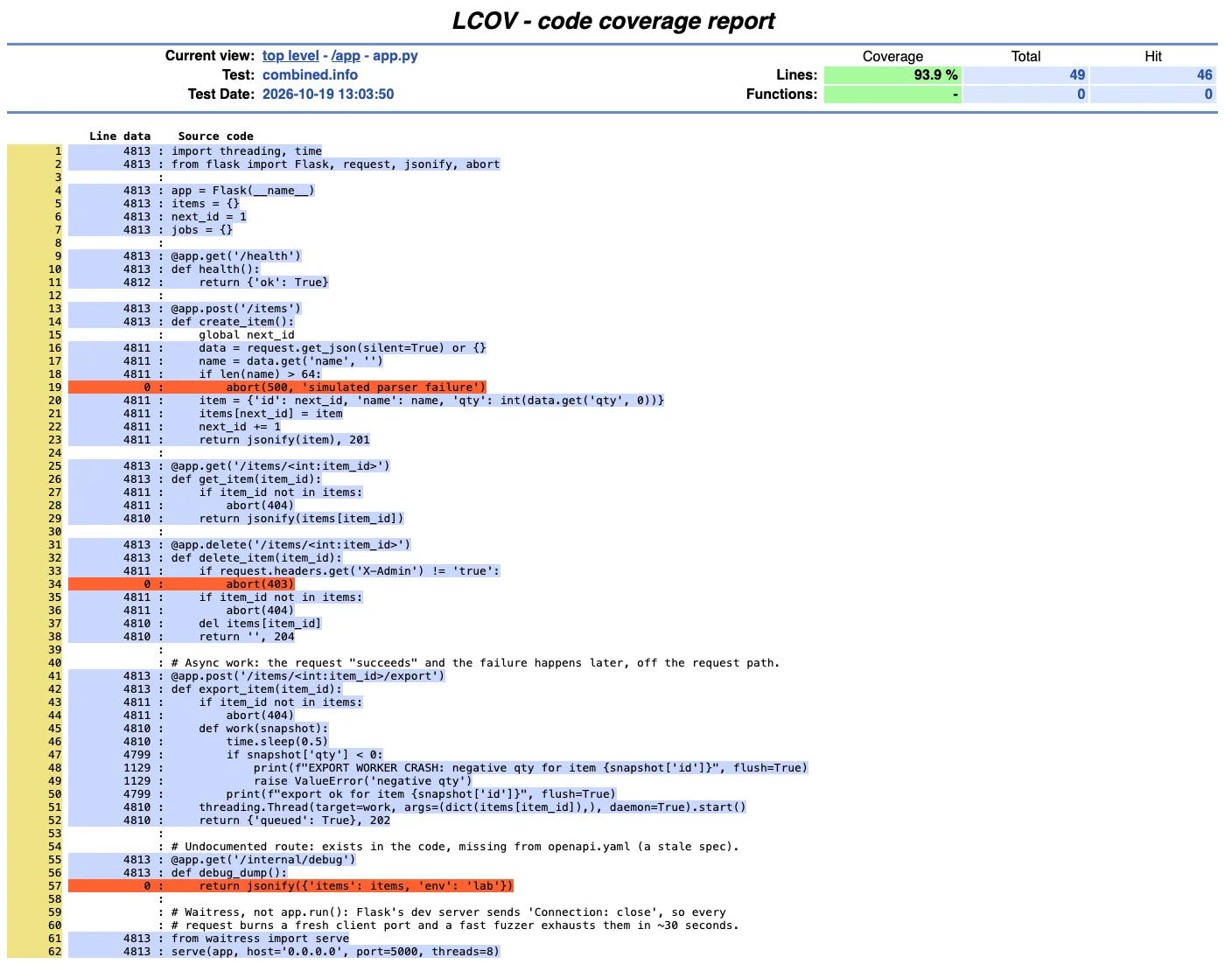This screenshot has width=1225, height=971.
Task: Select the uncovered "abort(403)" line
Action: [260, 584]
